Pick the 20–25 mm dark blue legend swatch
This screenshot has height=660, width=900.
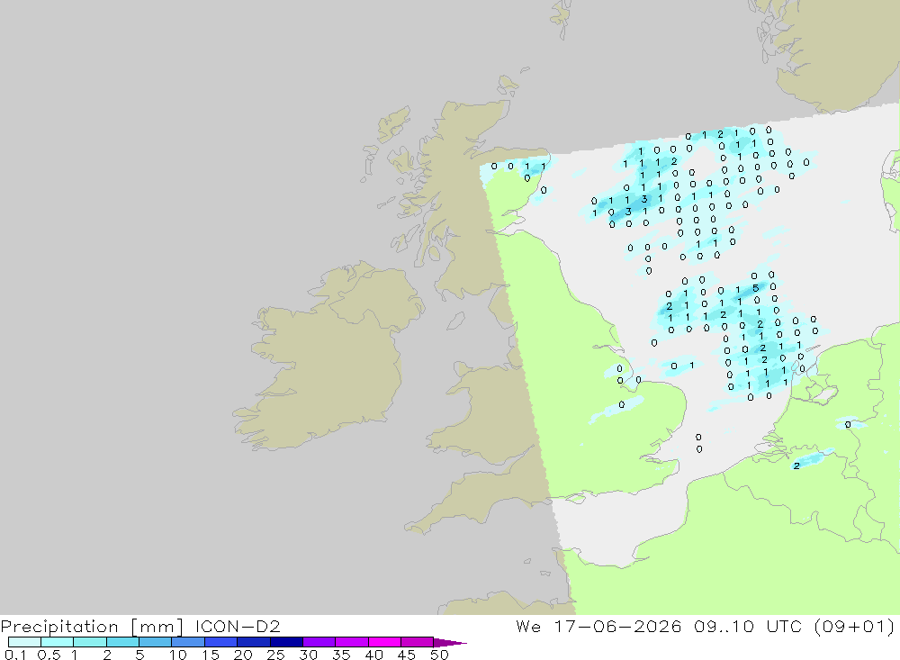(254, 642)
